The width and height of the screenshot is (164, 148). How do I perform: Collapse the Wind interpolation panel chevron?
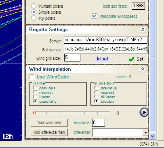[143, 69]
